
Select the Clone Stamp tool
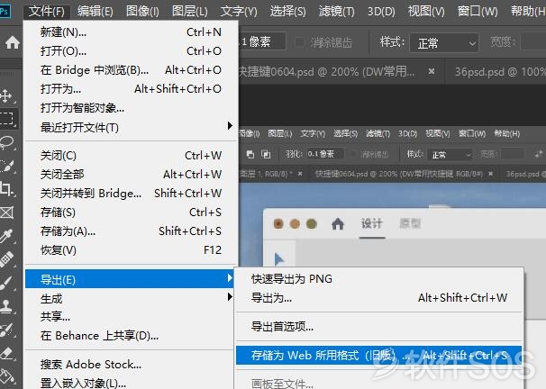click(6, 306)
